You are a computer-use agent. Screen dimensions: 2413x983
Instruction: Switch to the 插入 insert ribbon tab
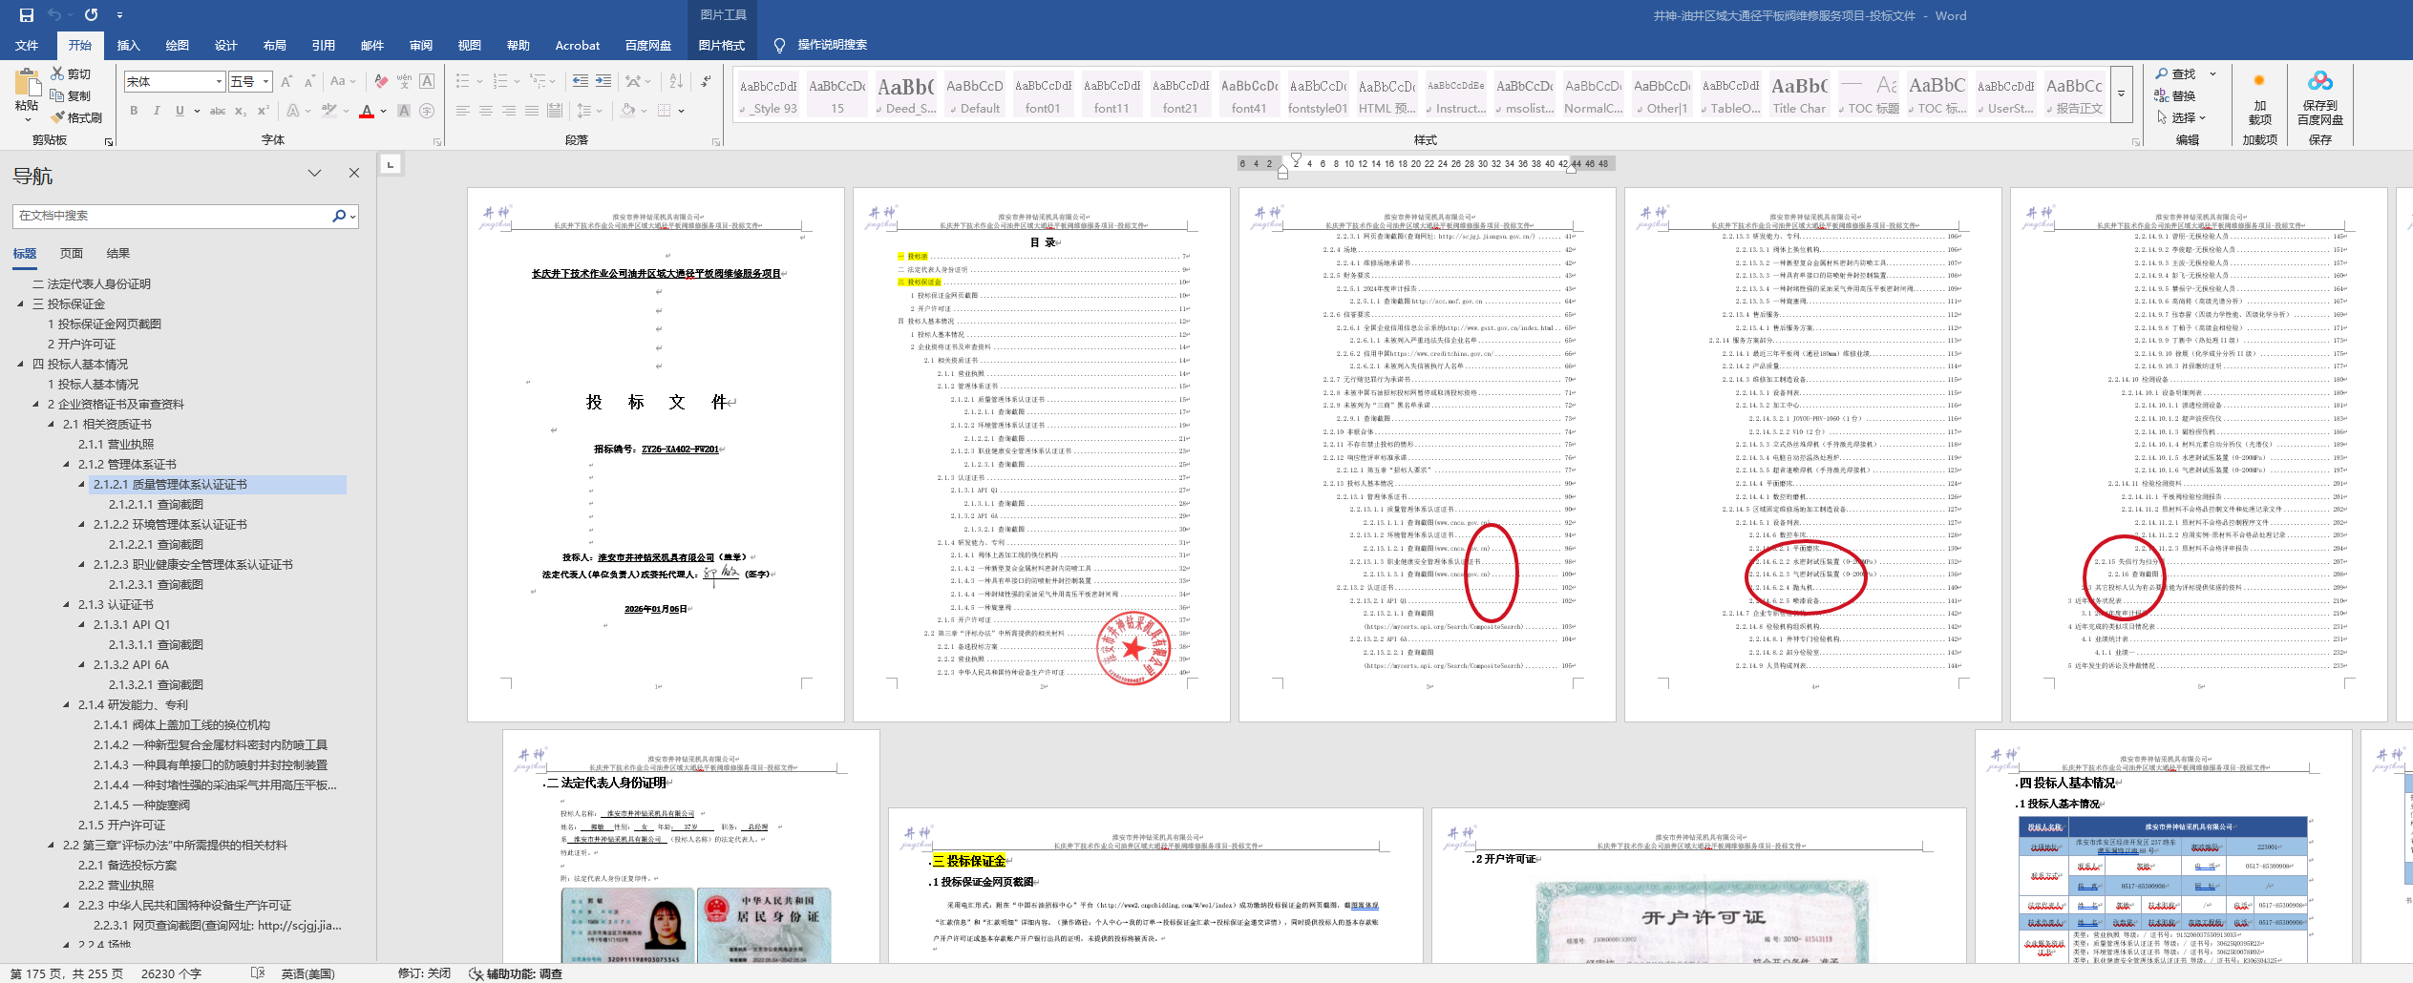(128, 45)
